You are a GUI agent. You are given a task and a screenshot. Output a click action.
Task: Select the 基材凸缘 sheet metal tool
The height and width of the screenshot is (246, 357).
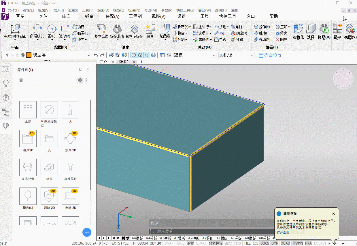tap(101, 31)
